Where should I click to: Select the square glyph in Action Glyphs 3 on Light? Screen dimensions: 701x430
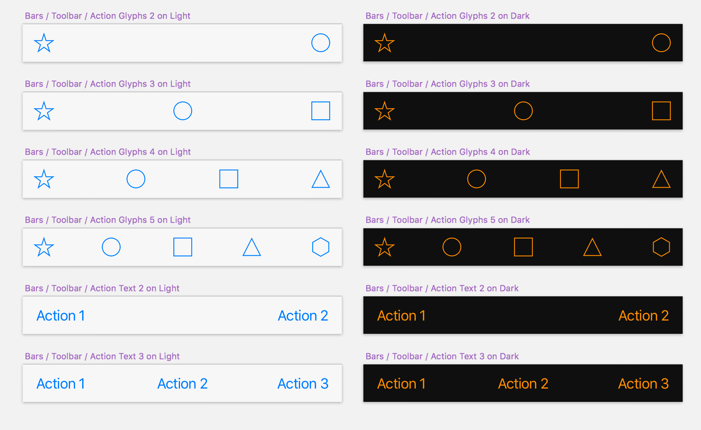click(x=320, y=111)
